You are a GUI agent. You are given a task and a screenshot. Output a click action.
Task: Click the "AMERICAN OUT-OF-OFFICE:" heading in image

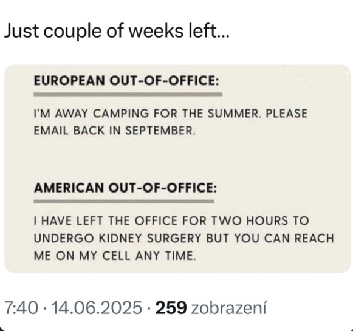tap(125, 188)
